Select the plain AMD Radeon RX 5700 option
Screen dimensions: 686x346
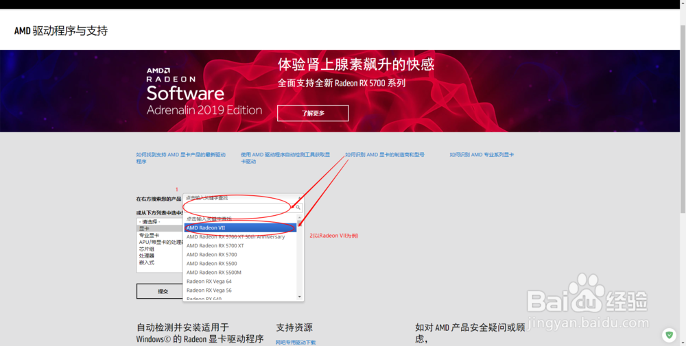(240, 254)
